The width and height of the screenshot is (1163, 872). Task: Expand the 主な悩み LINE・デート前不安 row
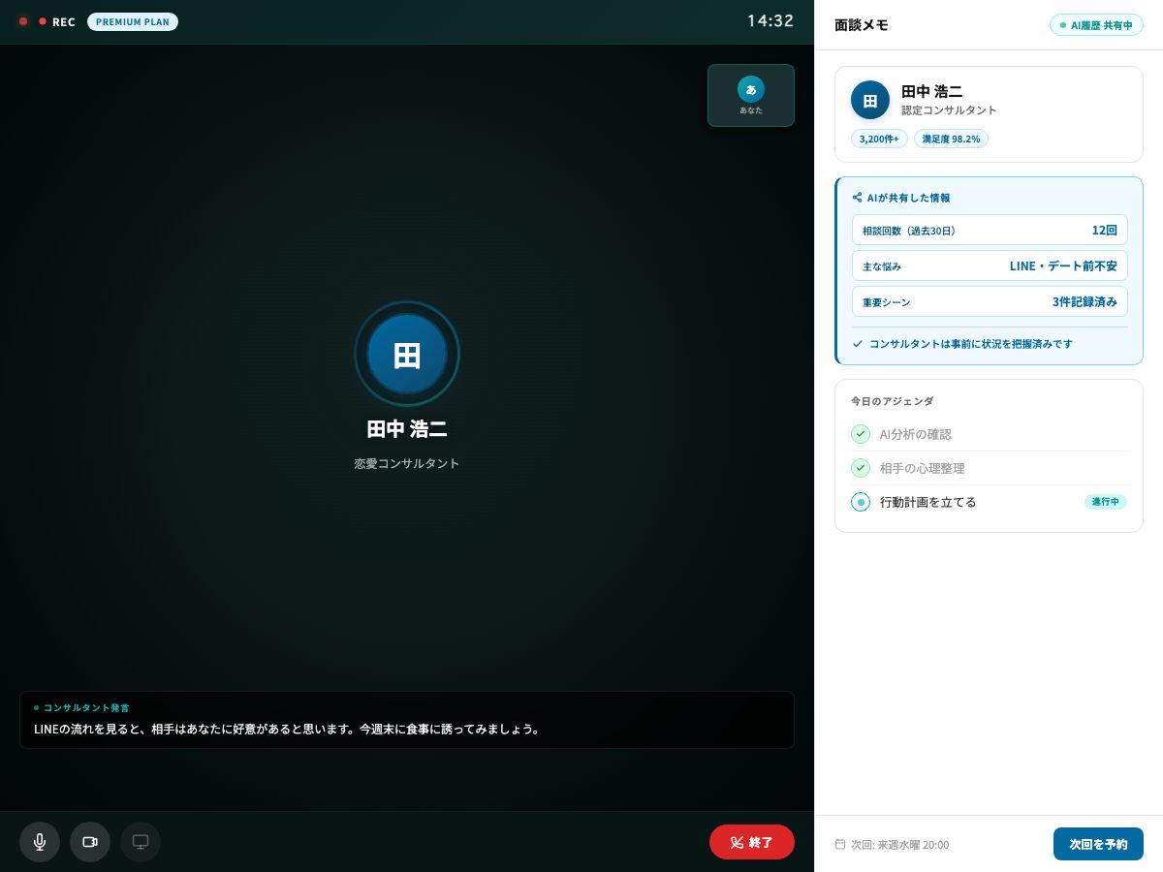pos(990,265)
